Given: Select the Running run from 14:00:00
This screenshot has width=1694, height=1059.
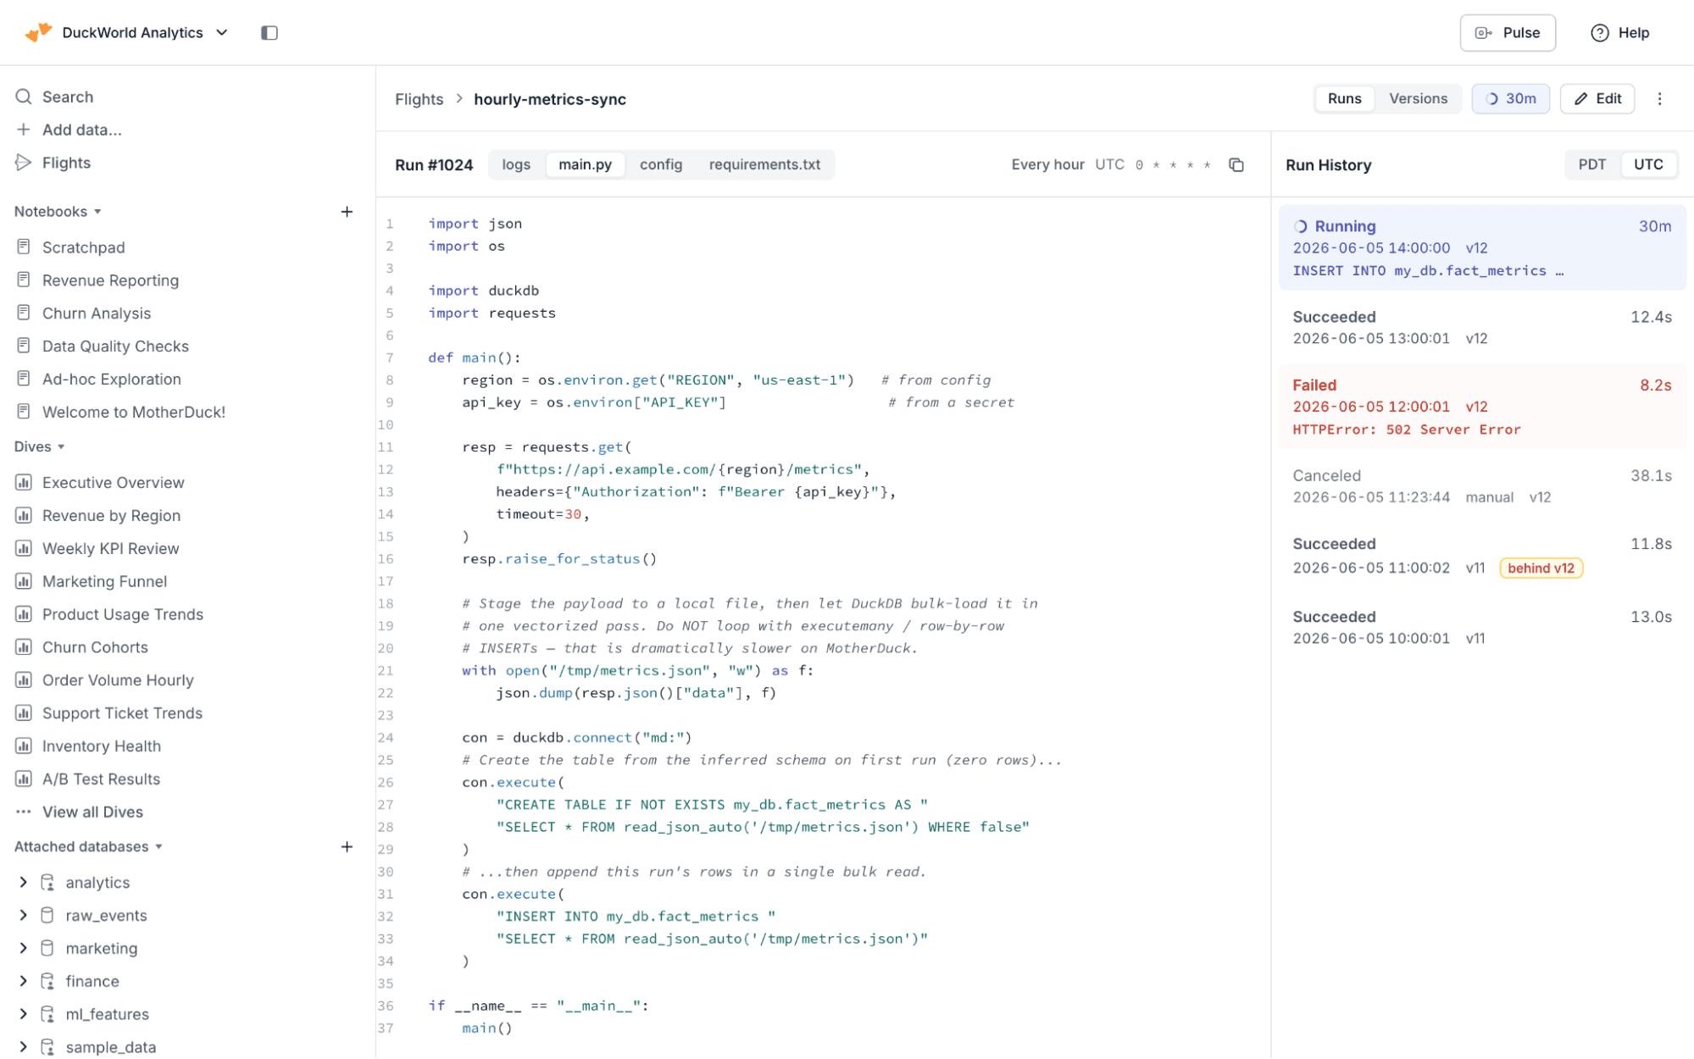Looking at the screenshot, I should 1482,247.
